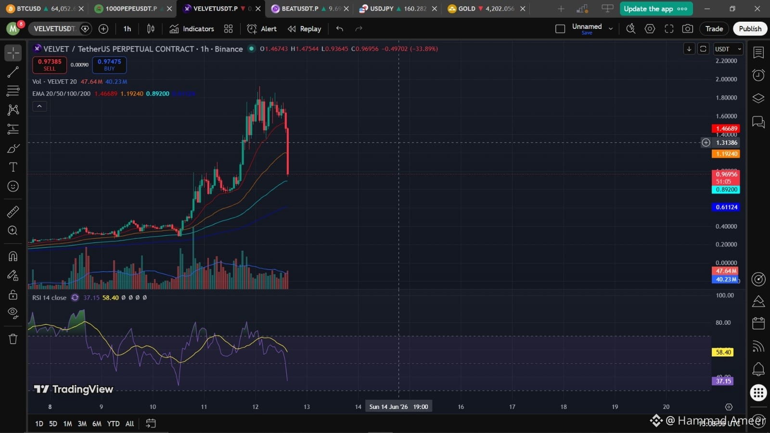Screen dimensions: 770x433
Task: Switch to the BEATUSDT.P tab
Action: pyautogui.click(x=309, y=9)
